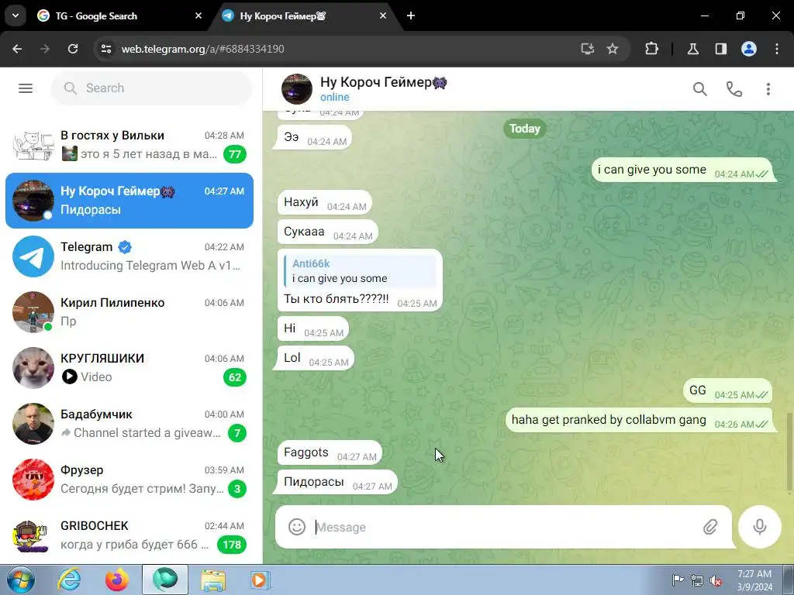This screenshot has width=794, height=595.
Task: Click the Today date label
Action: tap(525, 129)
